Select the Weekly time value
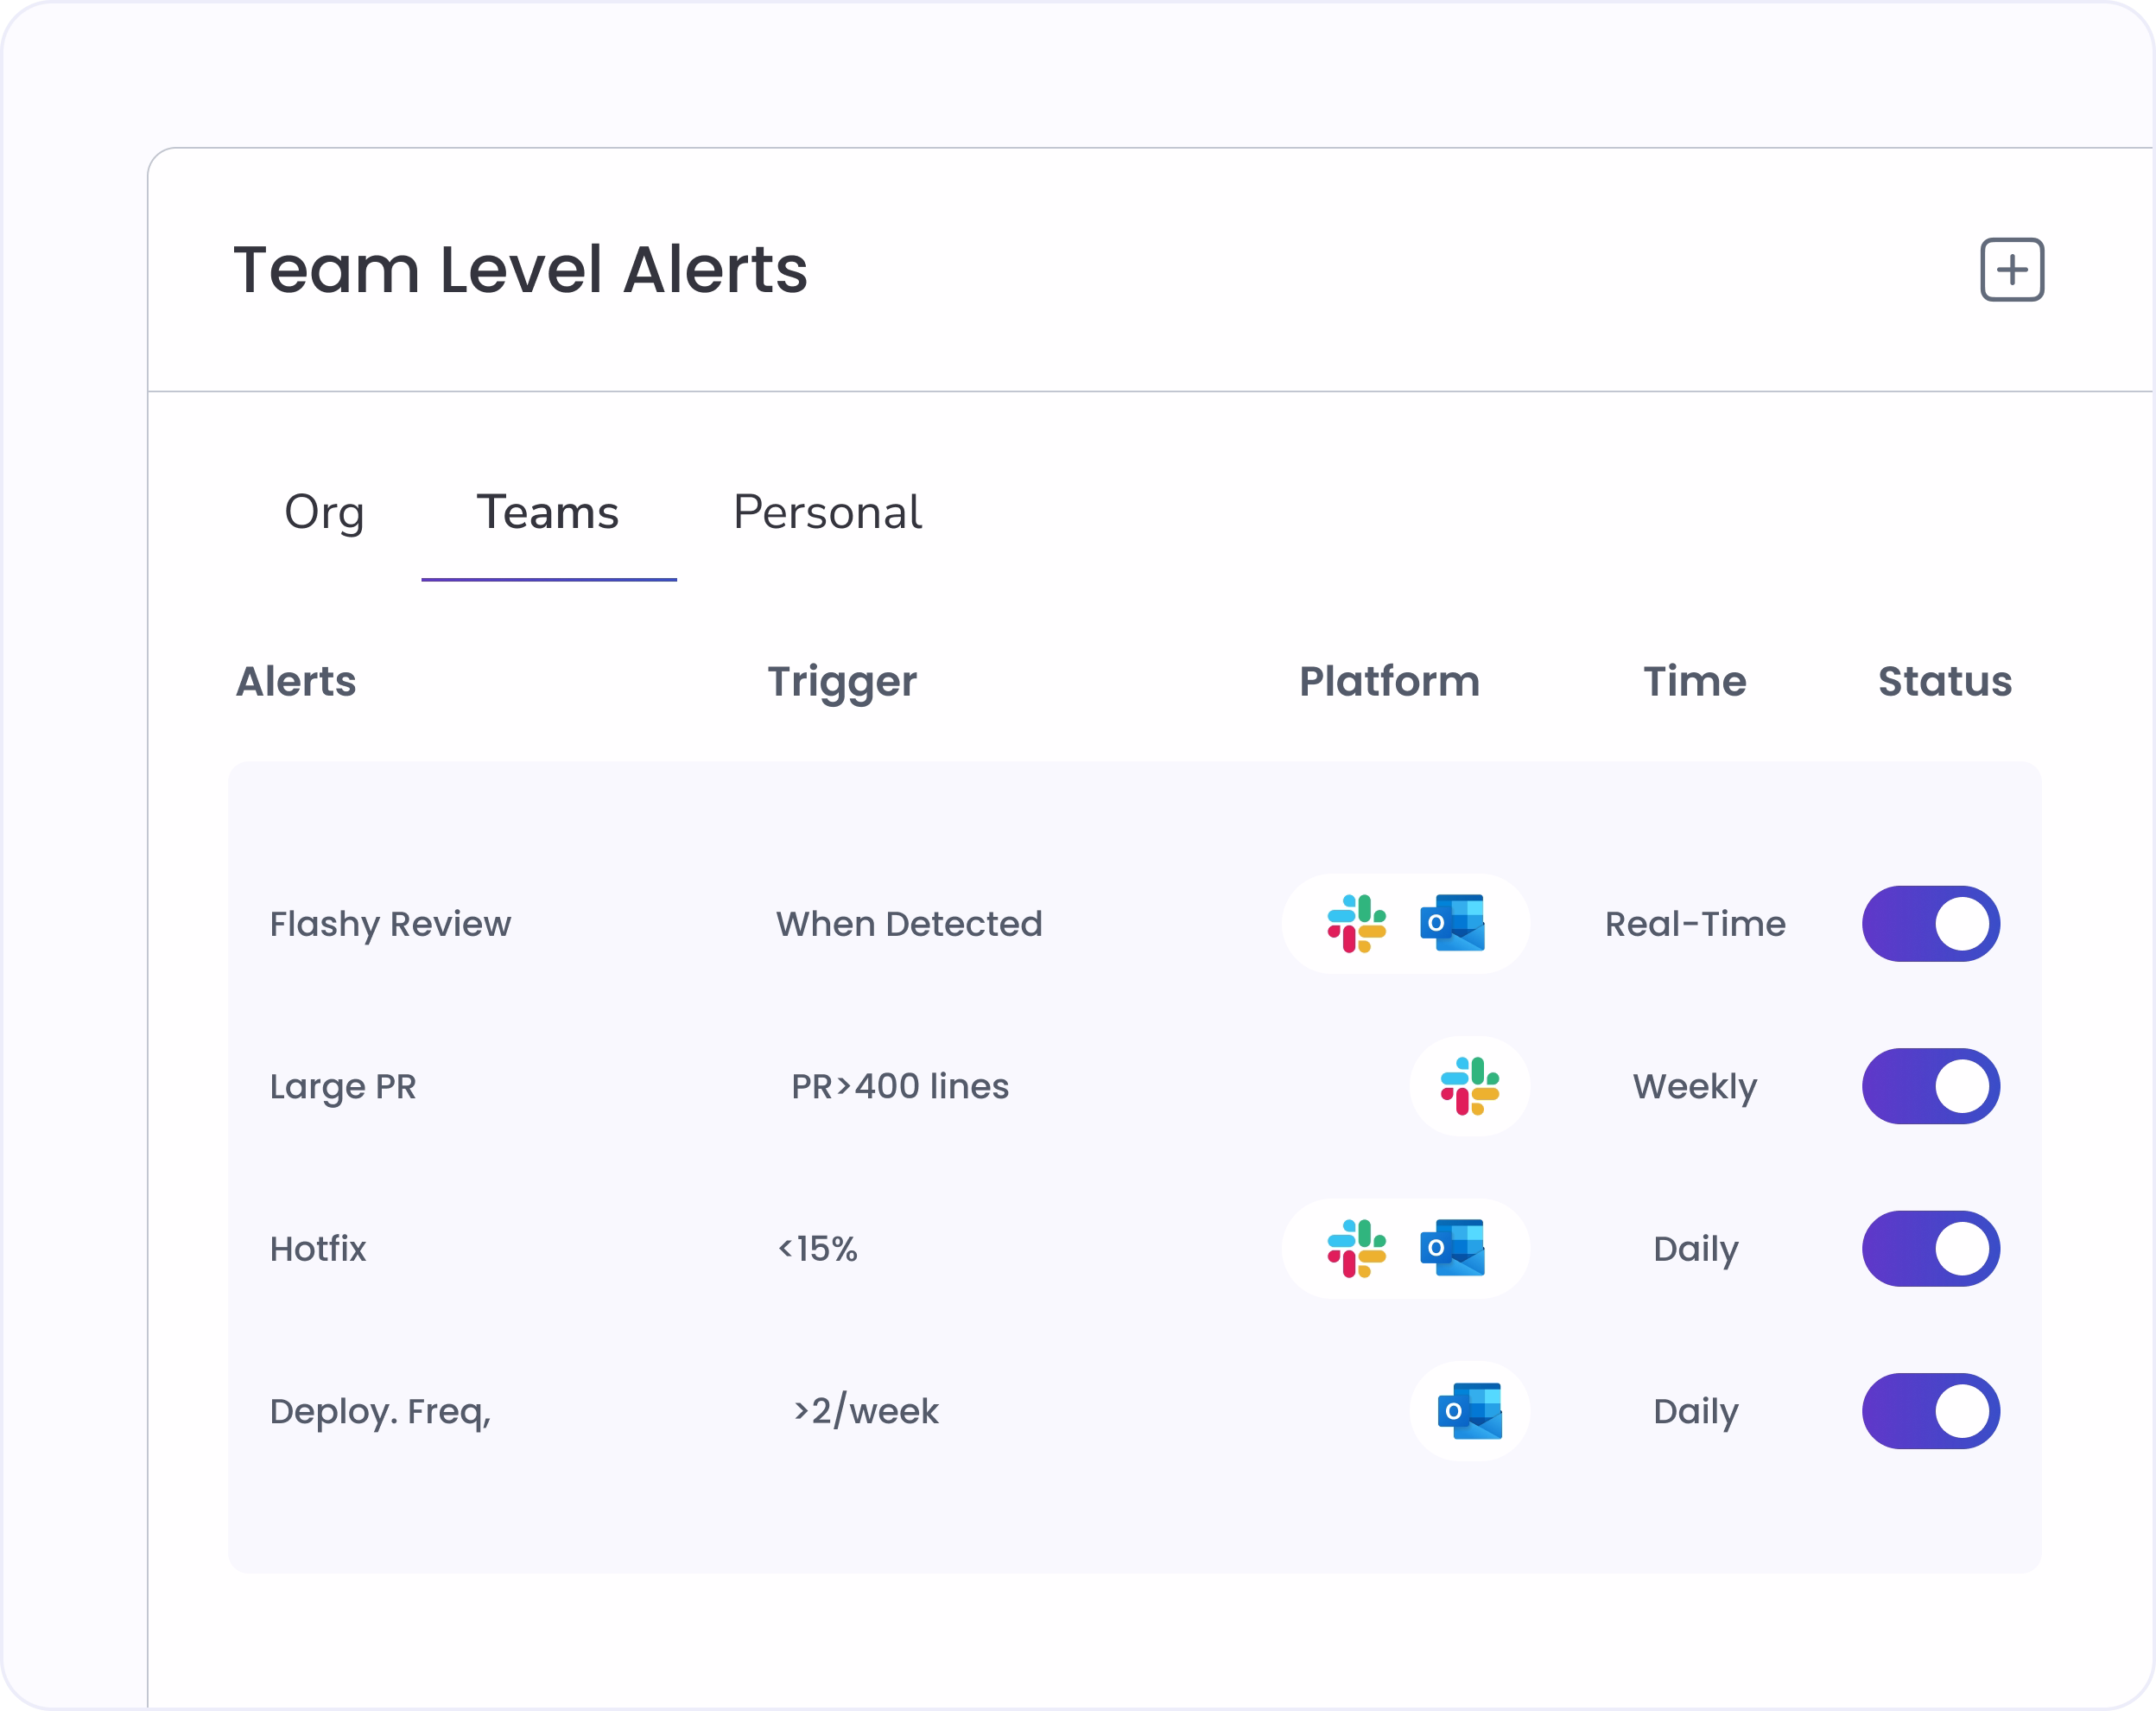 [x=1695, y=1088]
